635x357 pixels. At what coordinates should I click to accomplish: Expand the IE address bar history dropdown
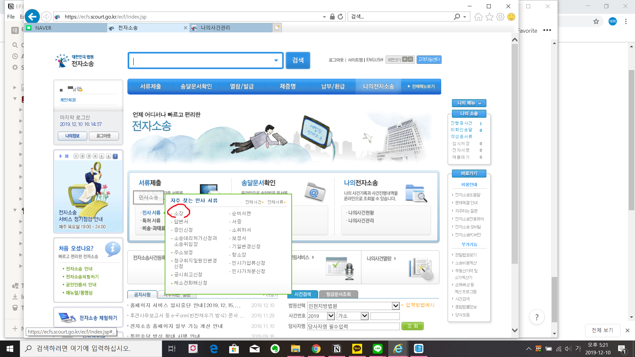[x=324, y=17]
